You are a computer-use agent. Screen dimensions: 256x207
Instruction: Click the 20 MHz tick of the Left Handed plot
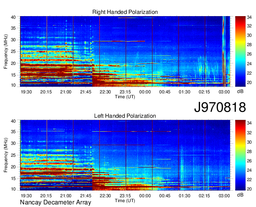[x=13, y=167]
